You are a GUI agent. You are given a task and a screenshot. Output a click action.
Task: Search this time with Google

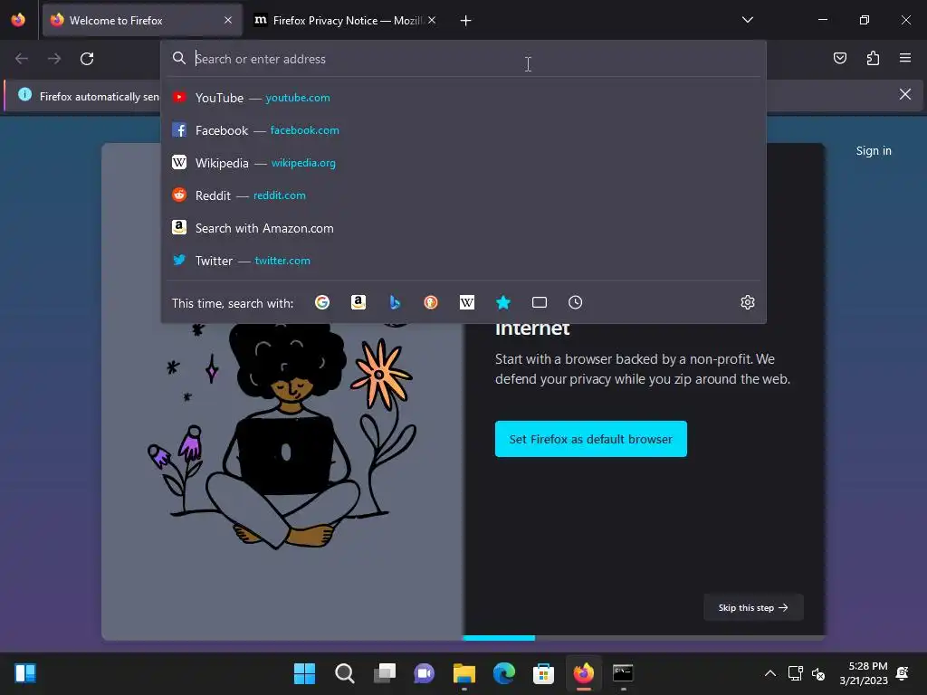click(x=322, y=302)
